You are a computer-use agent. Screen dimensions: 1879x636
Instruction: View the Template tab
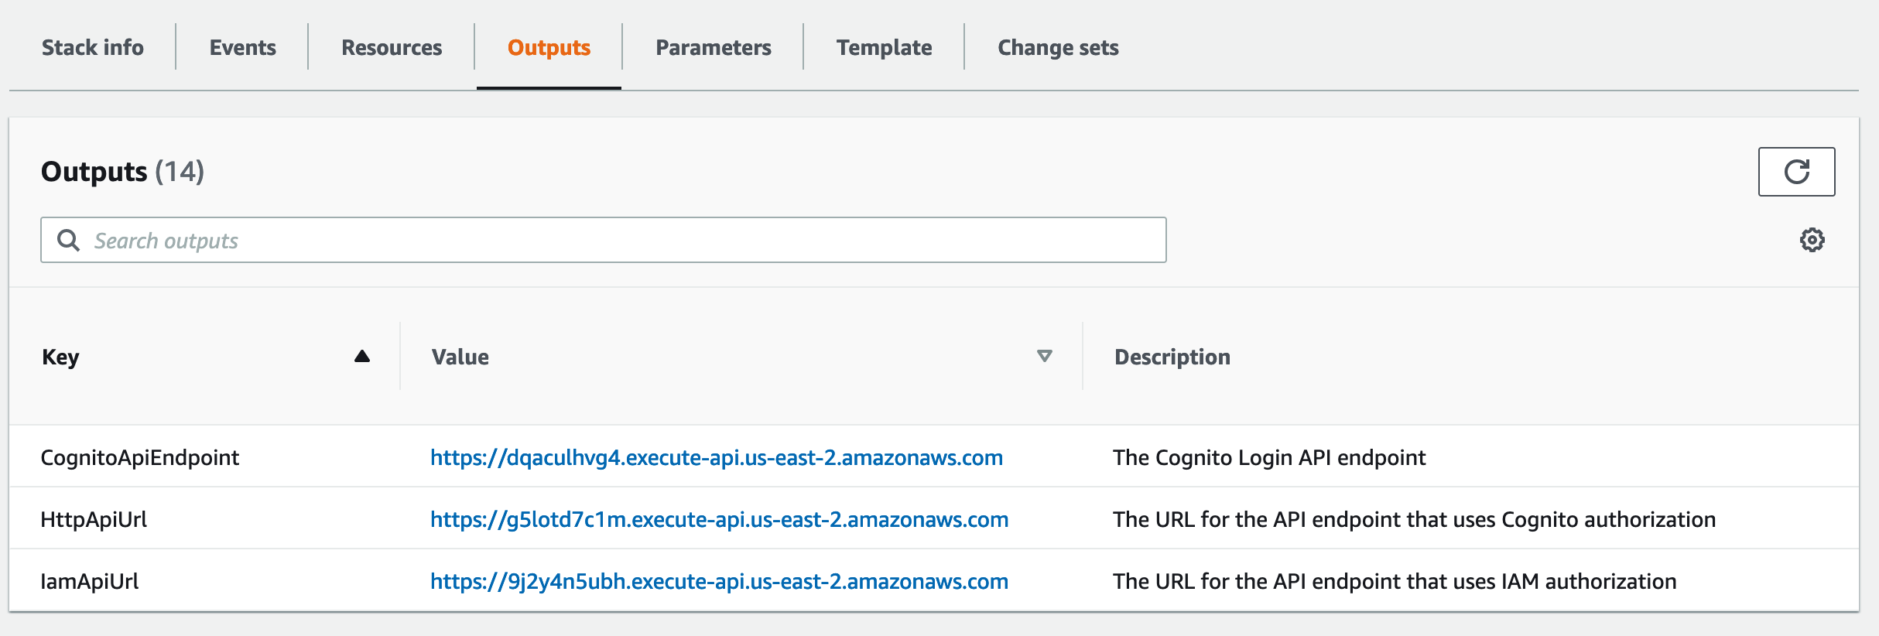pyautogui.click(x=884, y=47)
